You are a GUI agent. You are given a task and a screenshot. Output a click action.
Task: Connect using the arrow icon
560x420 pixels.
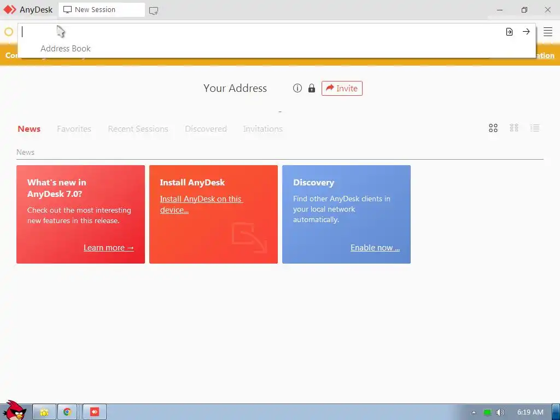pos(526,31)
